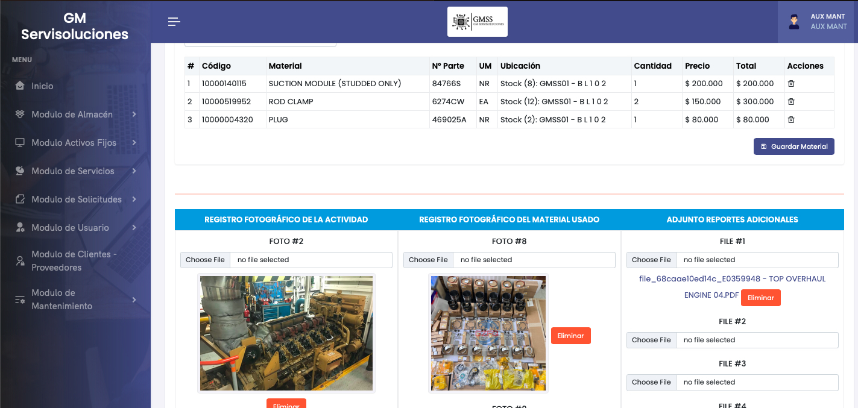Expand Modulo de Almacén submenu
The image size is (858, 408).
pyautogui.click(x=134, y=115)
